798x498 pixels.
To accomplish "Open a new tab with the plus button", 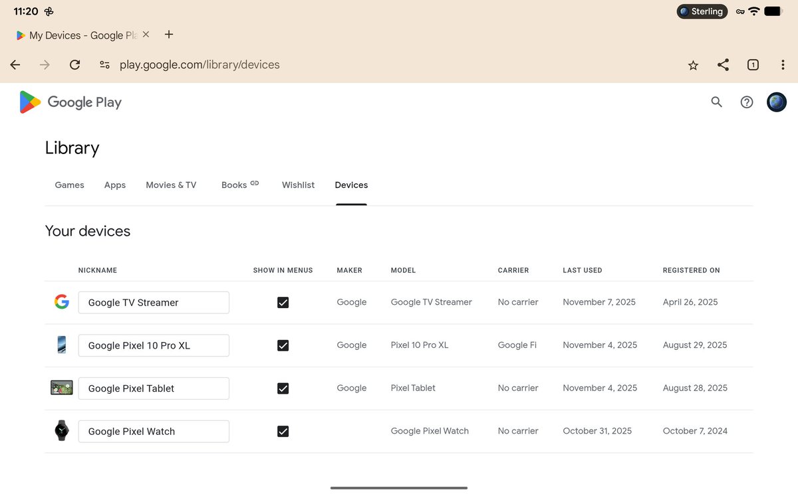I will (x=169, y=35).
